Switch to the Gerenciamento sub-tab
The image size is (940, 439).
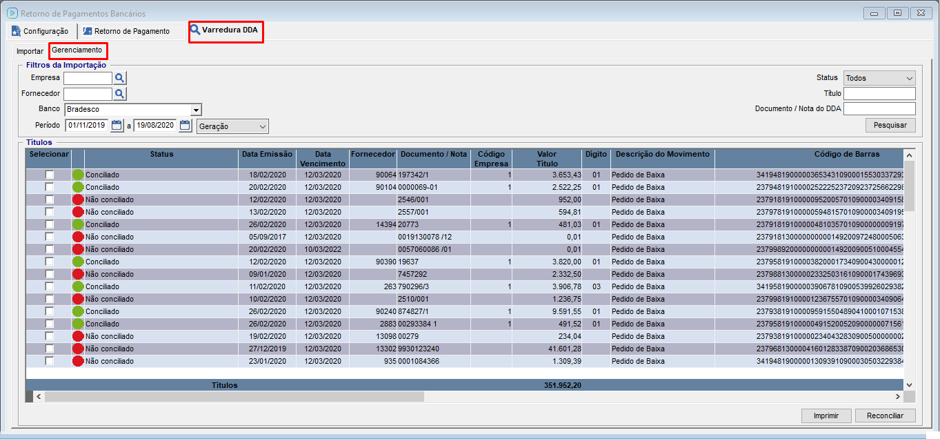[x=77, y=50]
